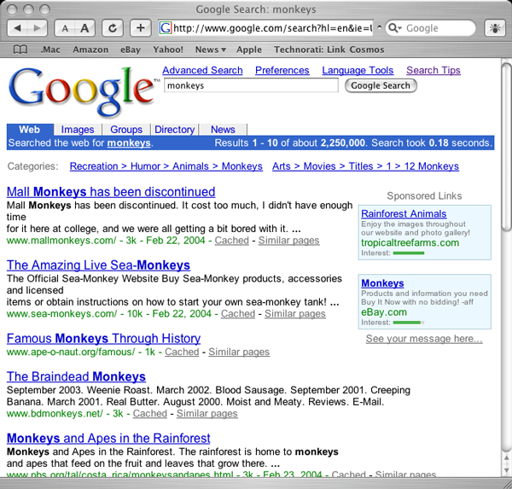Image resolution: width=512 pixels, height=489 pixels.
Task: Click the monkeys query link in blue bar
Action: tap(129, 143)
